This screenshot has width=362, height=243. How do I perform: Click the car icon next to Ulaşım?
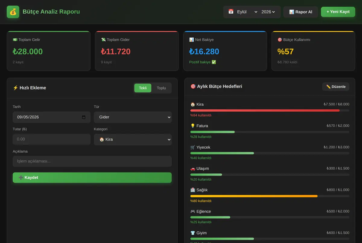(x=193, y=169)
